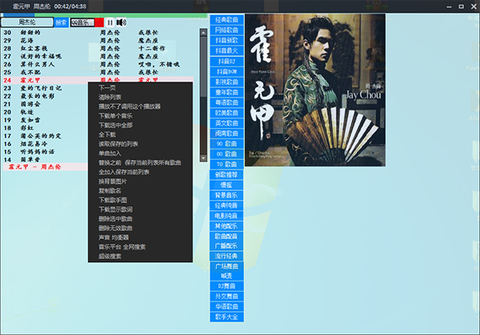Viewport: 480px width, 335px height.
Task: Choose 读取保存的列表 menu entry
Action: coord(118,144)
